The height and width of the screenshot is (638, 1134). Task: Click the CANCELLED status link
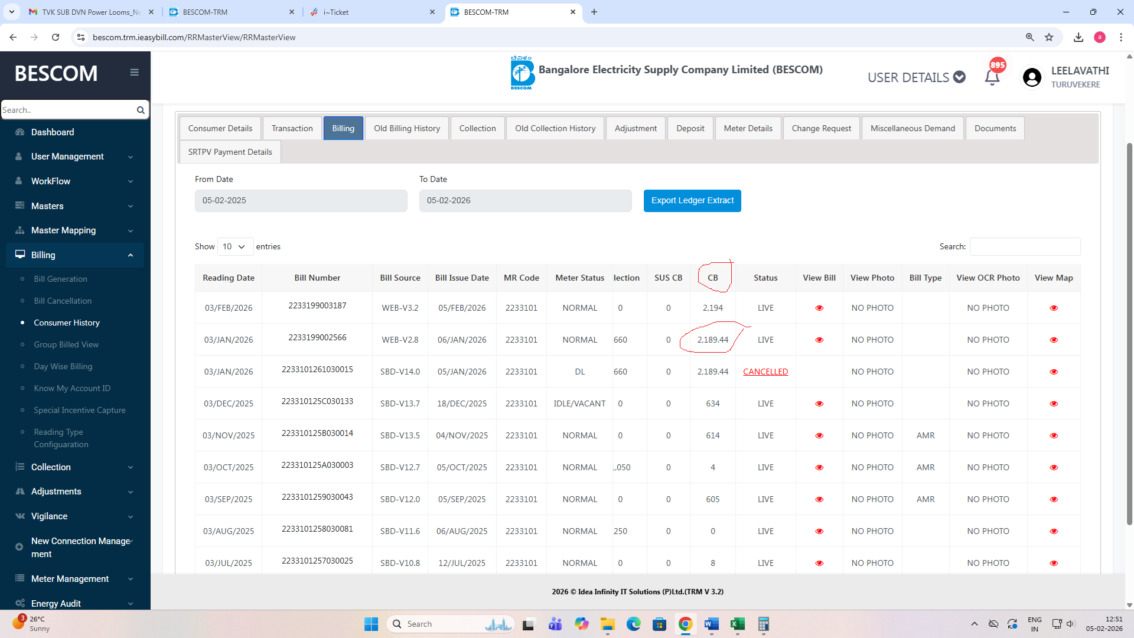(765, 372)
